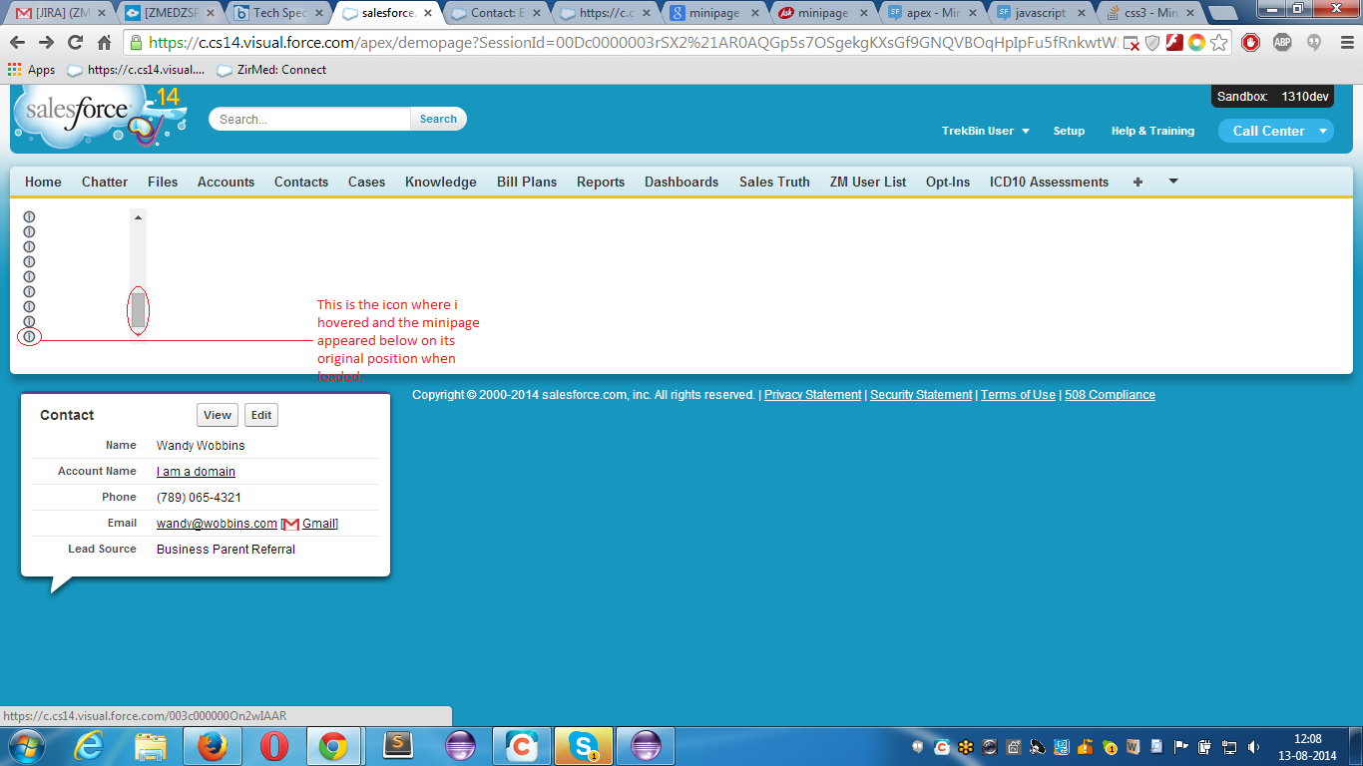Click the volume speaker tray icon

point(1253,746)
